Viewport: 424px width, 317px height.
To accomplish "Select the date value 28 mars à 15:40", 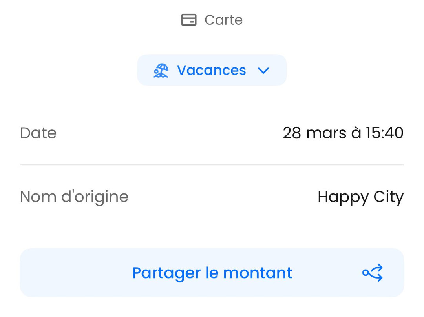I will tap(343, 133).
